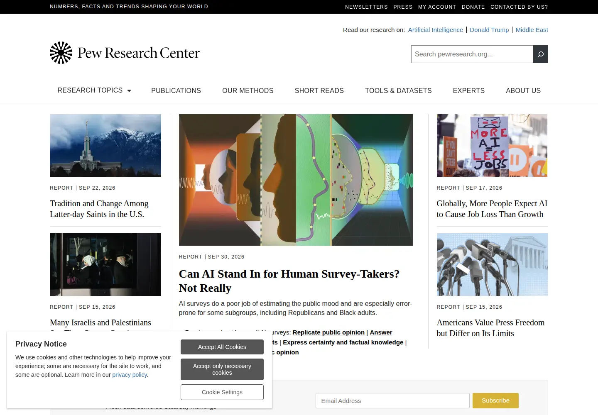Open 'Can AI Stand In for Human Survey-Takers?' headline
Viewport: 598px width, 415px height.
(289, 281)
